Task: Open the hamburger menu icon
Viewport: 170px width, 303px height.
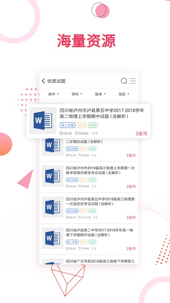Action: tap(133, 81)
